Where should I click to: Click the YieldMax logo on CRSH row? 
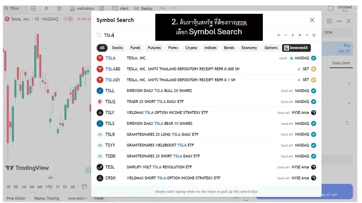[100, 178]
